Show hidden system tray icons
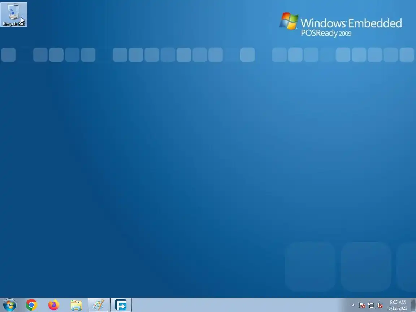This screenshot has width=416, height=312. (x=353, y=305)
